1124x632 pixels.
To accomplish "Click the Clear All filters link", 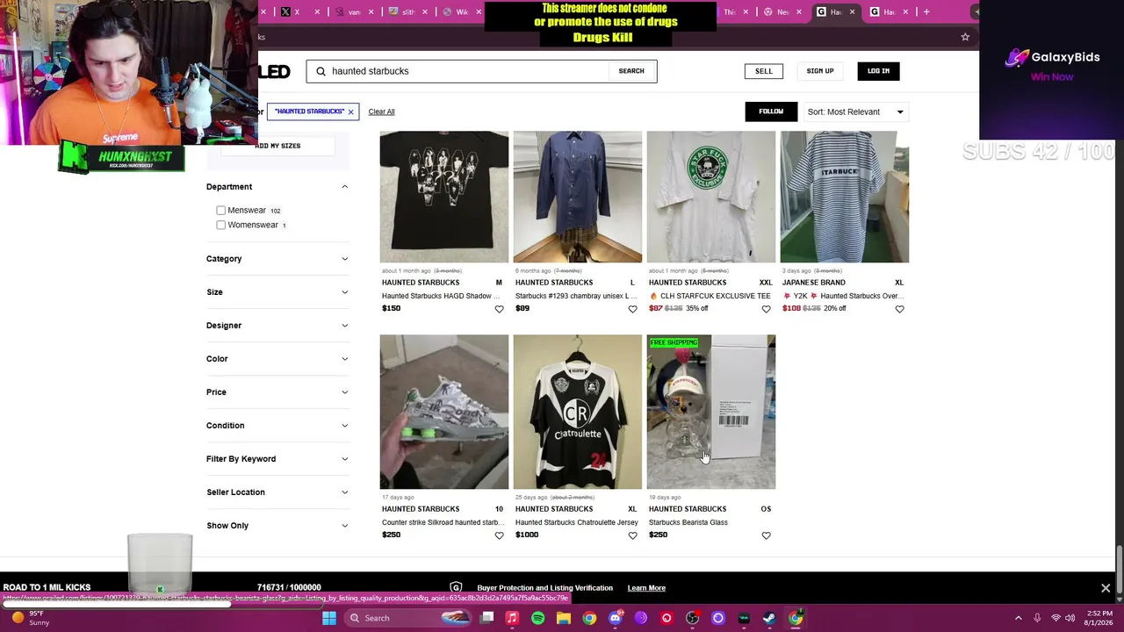I will tap(381, 112).
